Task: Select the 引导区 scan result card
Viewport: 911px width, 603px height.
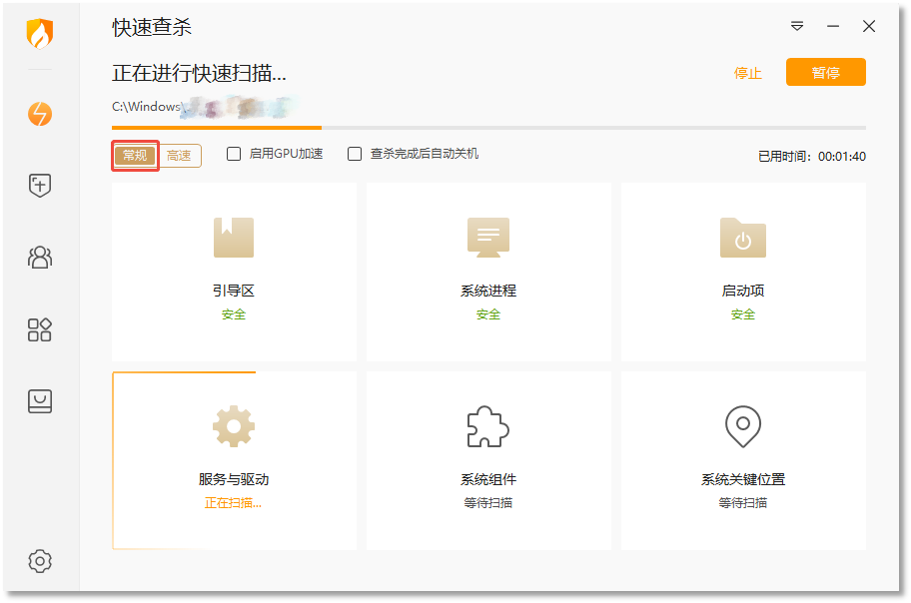Action: pos(234,272)
